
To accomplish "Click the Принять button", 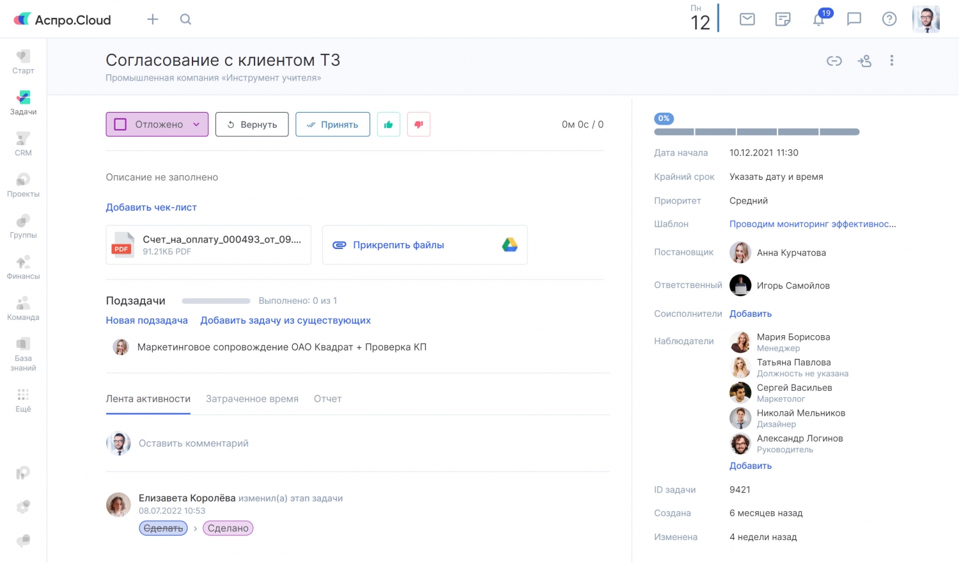I will click(332, 125).
